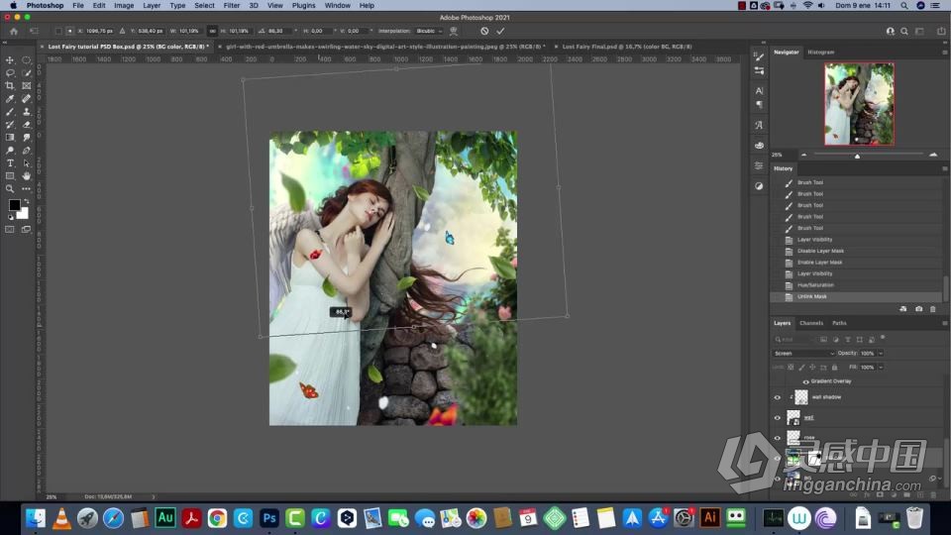Cancel the transform in options bar
Screen dimensions: 951x535
coord(484,31)
